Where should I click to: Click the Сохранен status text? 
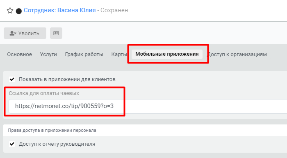(114, 10)
